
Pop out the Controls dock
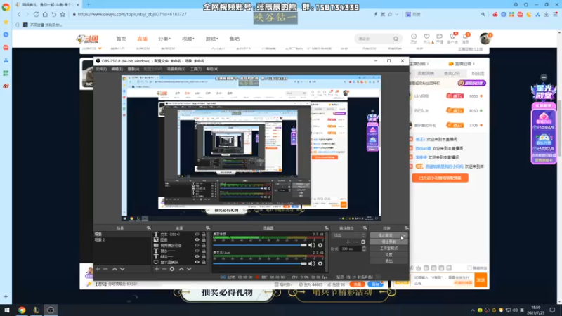click(x=407, y=228)
